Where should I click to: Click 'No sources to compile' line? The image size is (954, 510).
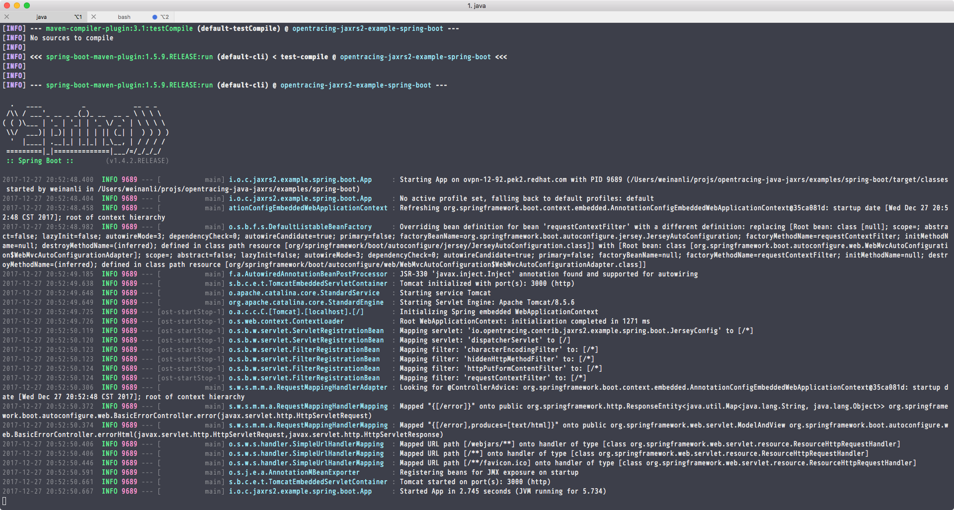point(72,38)
